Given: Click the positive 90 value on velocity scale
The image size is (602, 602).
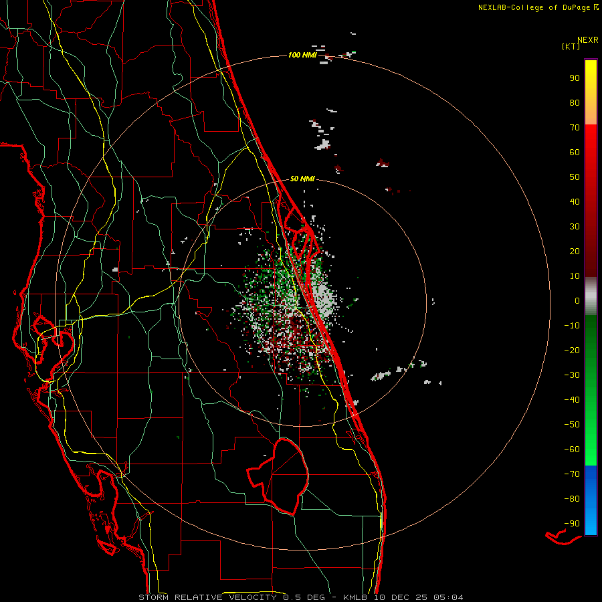Looking at the screenshot, I should click(575, 78).
